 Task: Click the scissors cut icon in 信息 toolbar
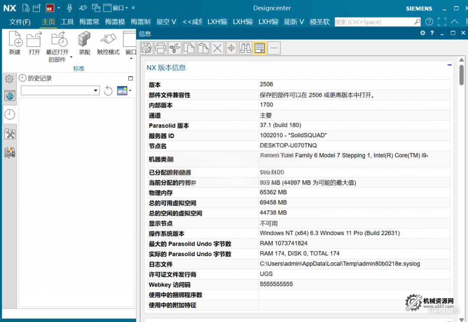click(175, 48)
